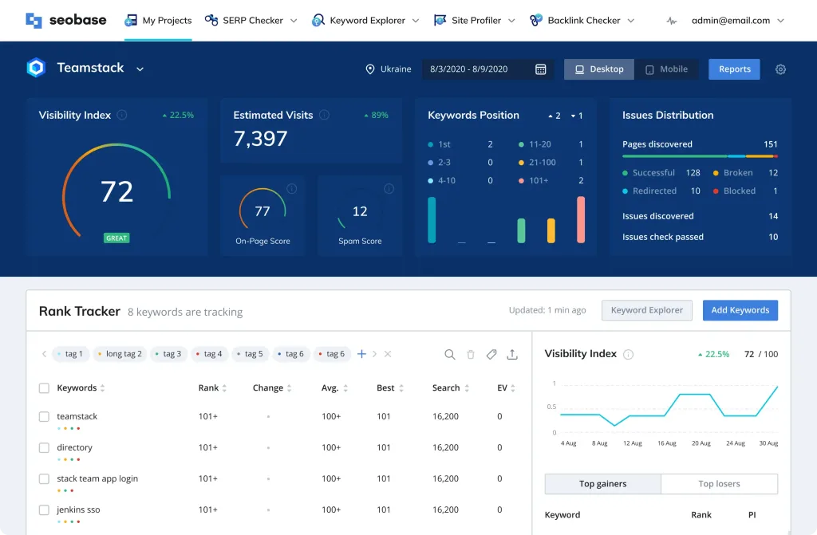Open the Site Profiler menu
Screen dimensions: 817x535
pyautogui.click(x=474, y=20)
